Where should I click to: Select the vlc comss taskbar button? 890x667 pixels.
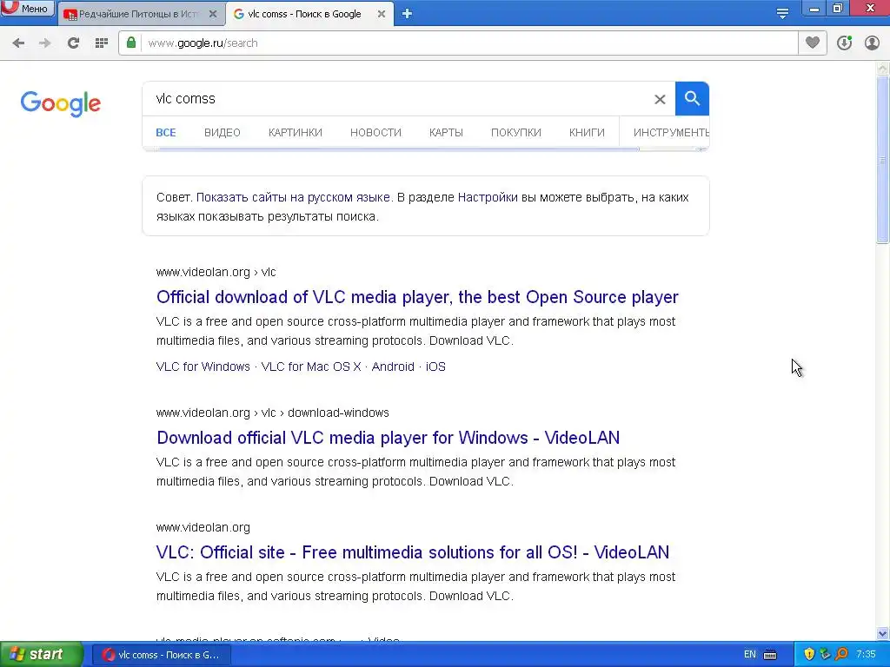click(x=161, y=655)
